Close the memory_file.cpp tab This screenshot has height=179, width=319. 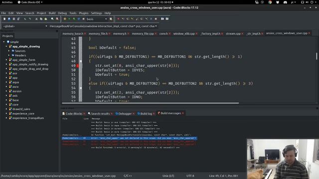coord(156,34)
